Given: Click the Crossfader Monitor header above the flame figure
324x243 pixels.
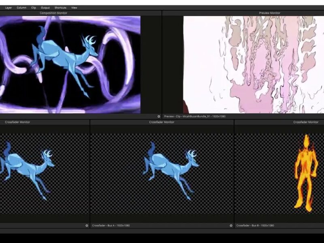Looking at the screenshot, I should pos(306,122).
